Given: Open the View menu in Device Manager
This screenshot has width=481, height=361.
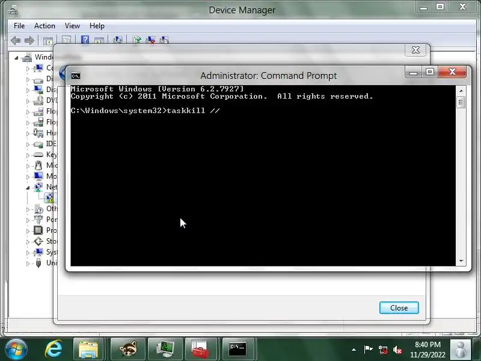Looking at the screenshot, I should click(x=72, y=26).
